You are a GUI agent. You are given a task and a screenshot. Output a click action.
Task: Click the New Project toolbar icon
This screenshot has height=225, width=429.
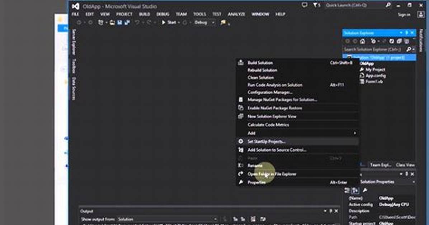(101, 23)
